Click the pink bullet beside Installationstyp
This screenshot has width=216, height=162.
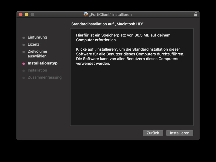click(x=24, y=64)
